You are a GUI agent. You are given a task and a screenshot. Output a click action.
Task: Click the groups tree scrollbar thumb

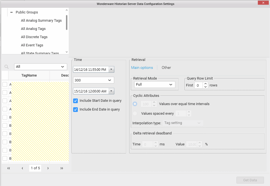67,22
